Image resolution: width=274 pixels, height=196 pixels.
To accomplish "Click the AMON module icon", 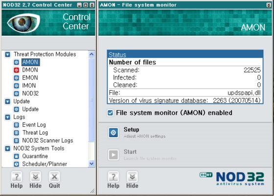I will point(17,62).
